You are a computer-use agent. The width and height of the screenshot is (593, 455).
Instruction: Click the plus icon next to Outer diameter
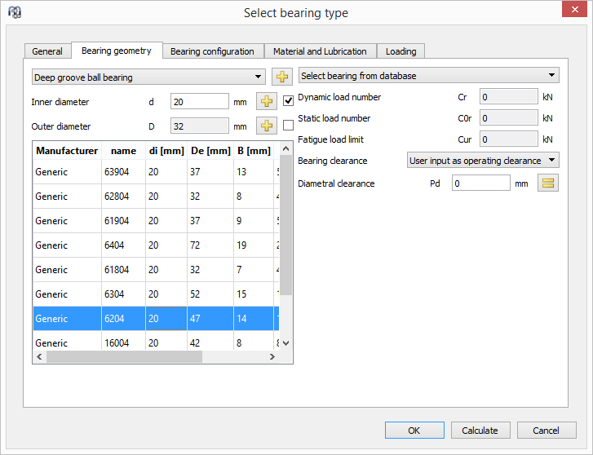267,126
